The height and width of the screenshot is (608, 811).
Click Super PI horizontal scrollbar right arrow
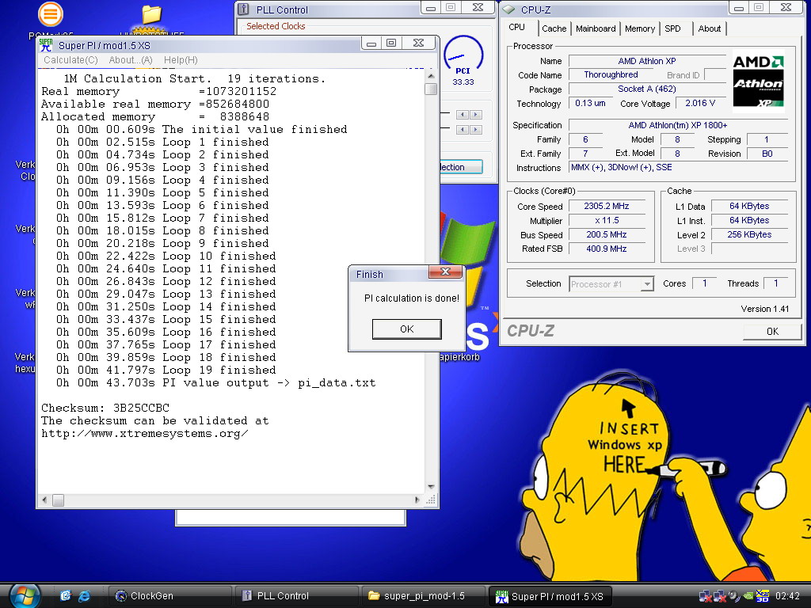[x=417, y=500]
